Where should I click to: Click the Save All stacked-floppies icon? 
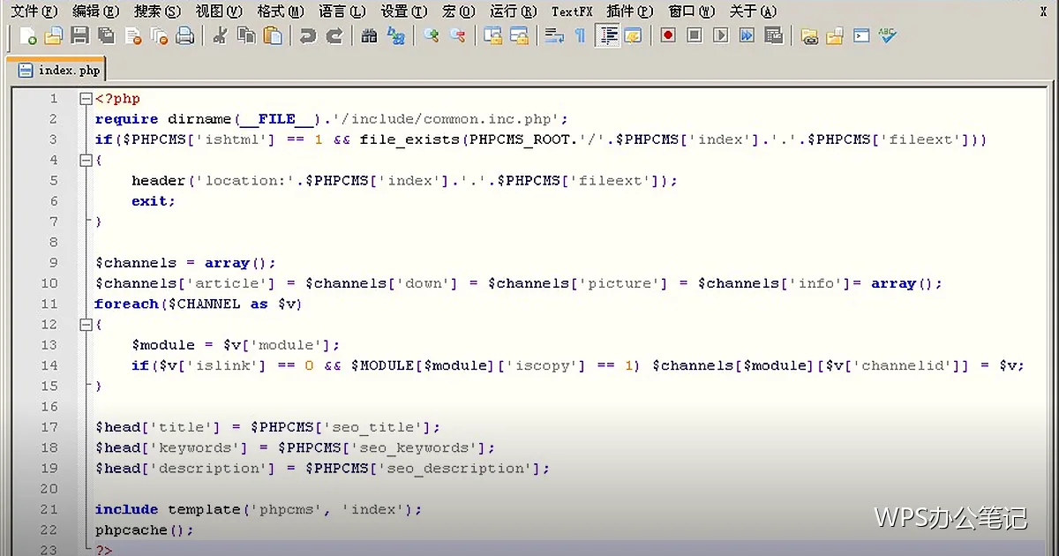pos(106,36)
